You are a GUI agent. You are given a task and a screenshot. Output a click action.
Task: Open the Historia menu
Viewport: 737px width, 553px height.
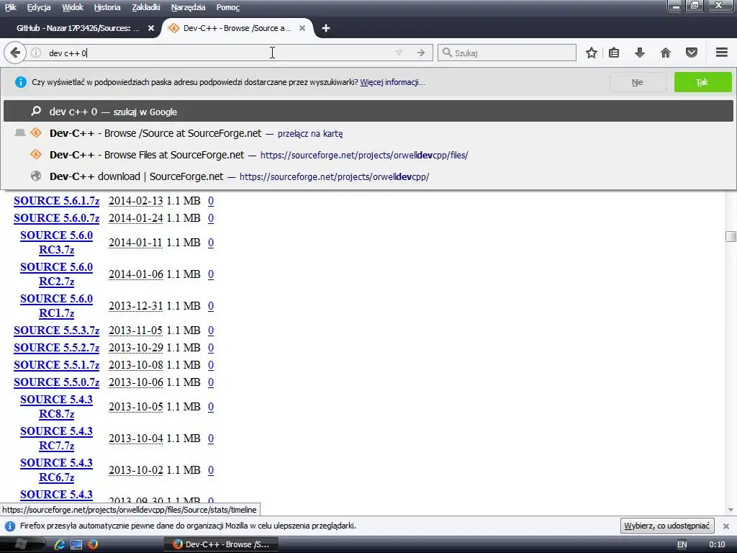tap(107, 7)
